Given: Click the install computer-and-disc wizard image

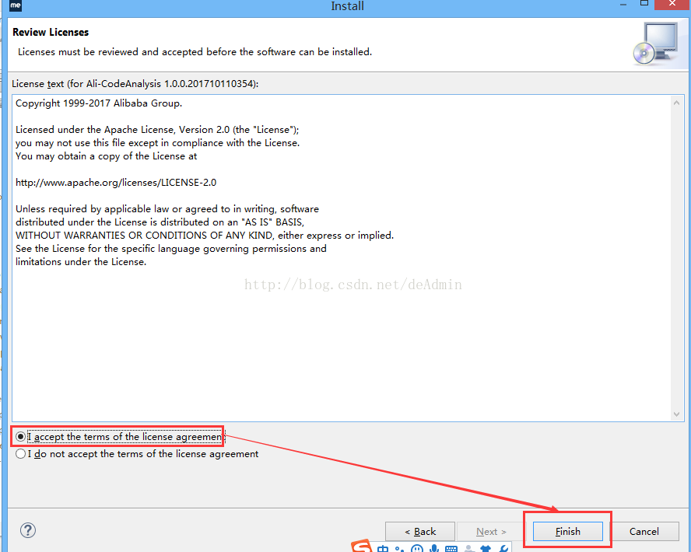Looking at the screenshot, I should click(x=656, y=44).
